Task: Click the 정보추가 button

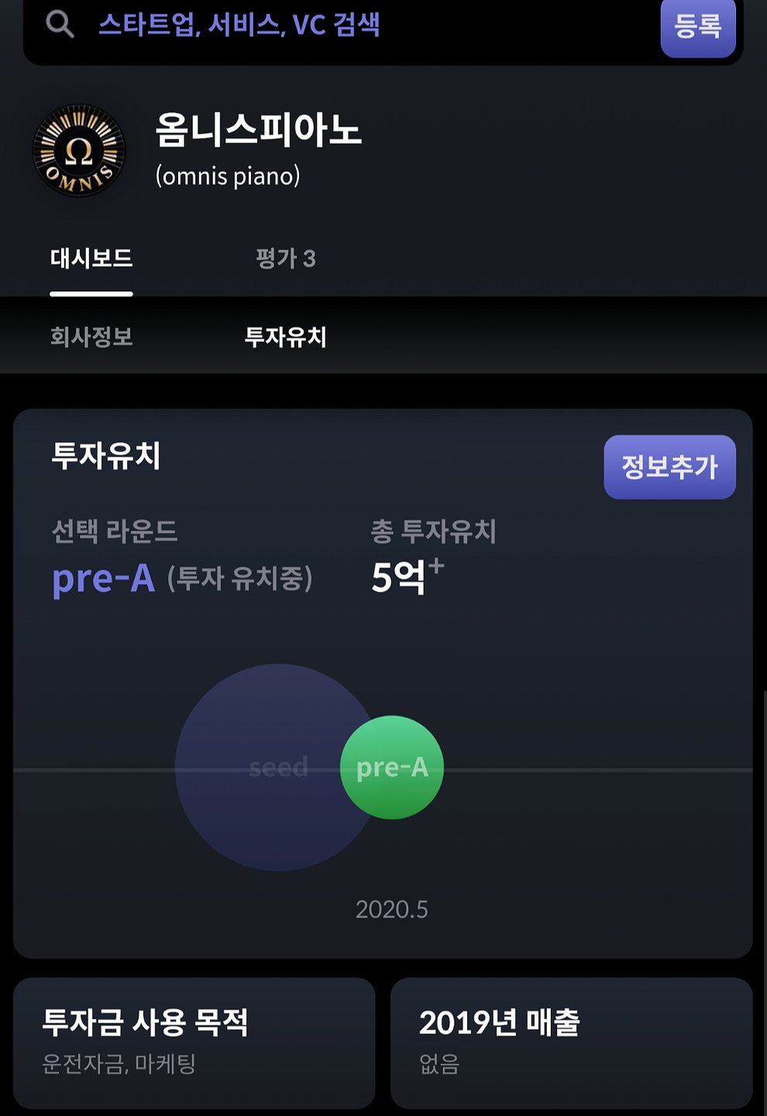Action: (669, 467)
